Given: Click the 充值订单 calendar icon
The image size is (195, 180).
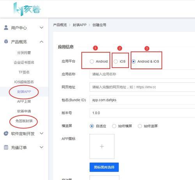Looking at the screenshot, I should point(6,148).
